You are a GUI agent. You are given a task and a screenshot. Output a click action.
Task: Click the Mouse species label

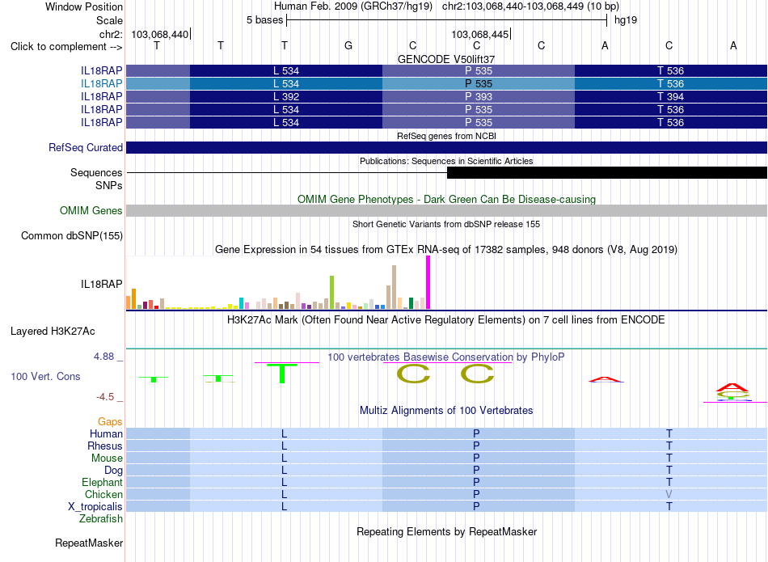click(x=107, y=458)
